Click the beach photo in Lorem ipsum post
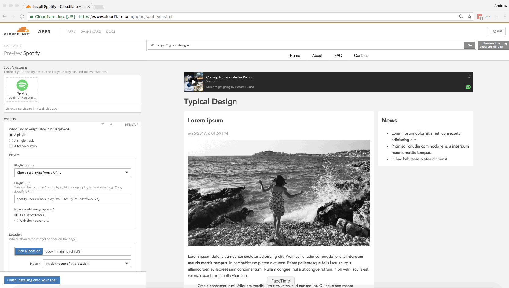 tap(279, 193)
